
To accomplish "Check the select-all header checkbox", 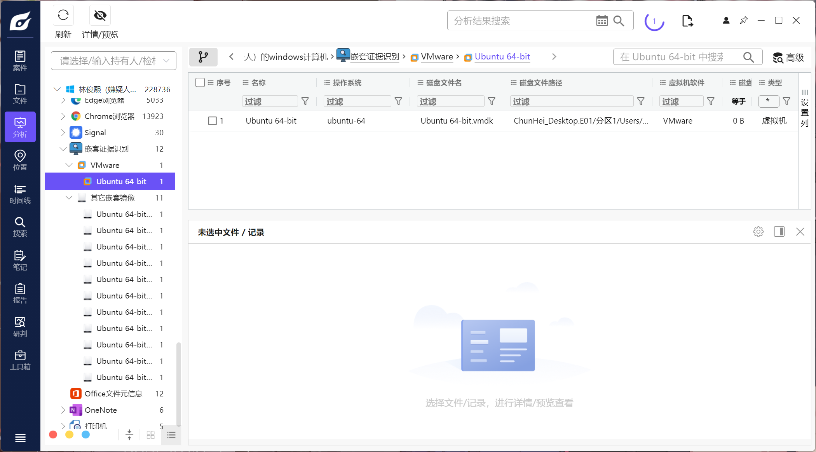I will (x=200, y=82).
